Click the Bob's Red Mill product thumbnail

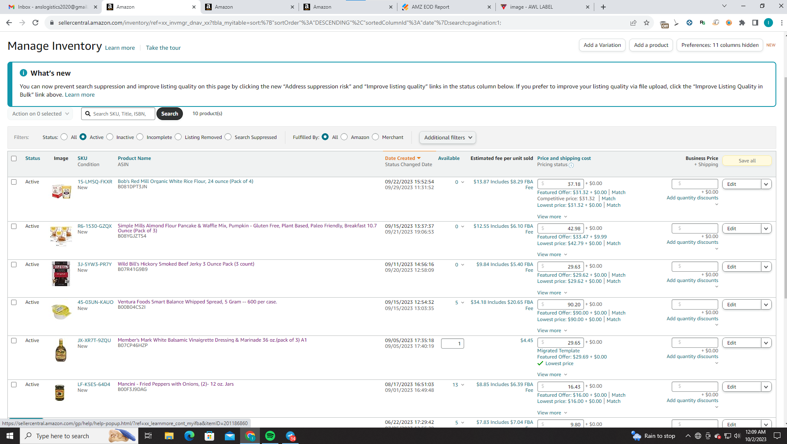61,192
